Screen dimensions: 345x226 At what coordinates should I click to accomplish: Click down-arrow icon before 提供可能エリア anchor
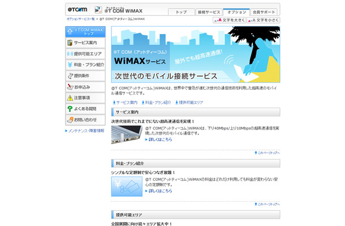pos(176,102)
